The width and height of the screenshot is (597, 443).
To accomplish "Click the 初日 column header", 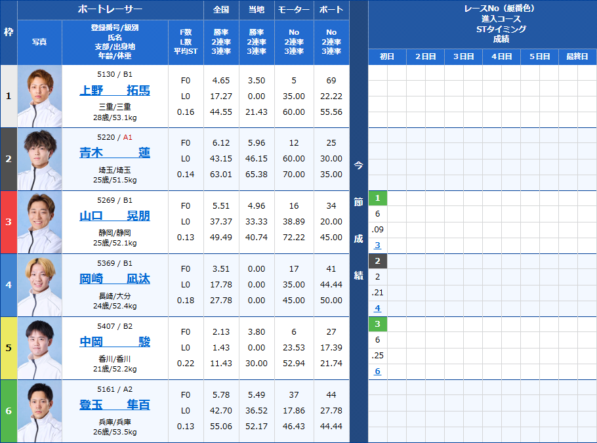I will pos(387,56).
